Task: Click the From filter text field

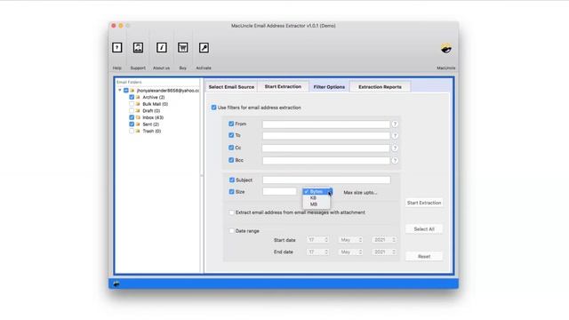Action: 326,124
